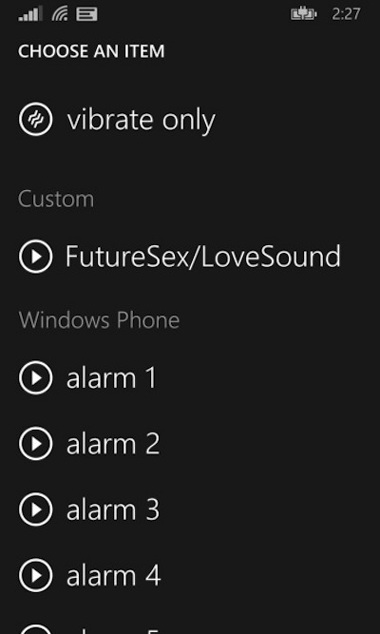Play the alarm 1 preview
This screenshot has width=380, height=634.
[35, 377]
